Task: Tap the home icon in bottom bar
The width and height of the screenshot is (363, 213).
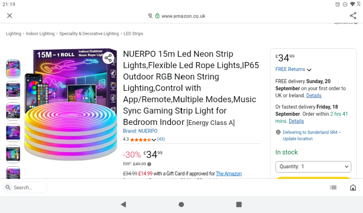Action: (353, 187)
